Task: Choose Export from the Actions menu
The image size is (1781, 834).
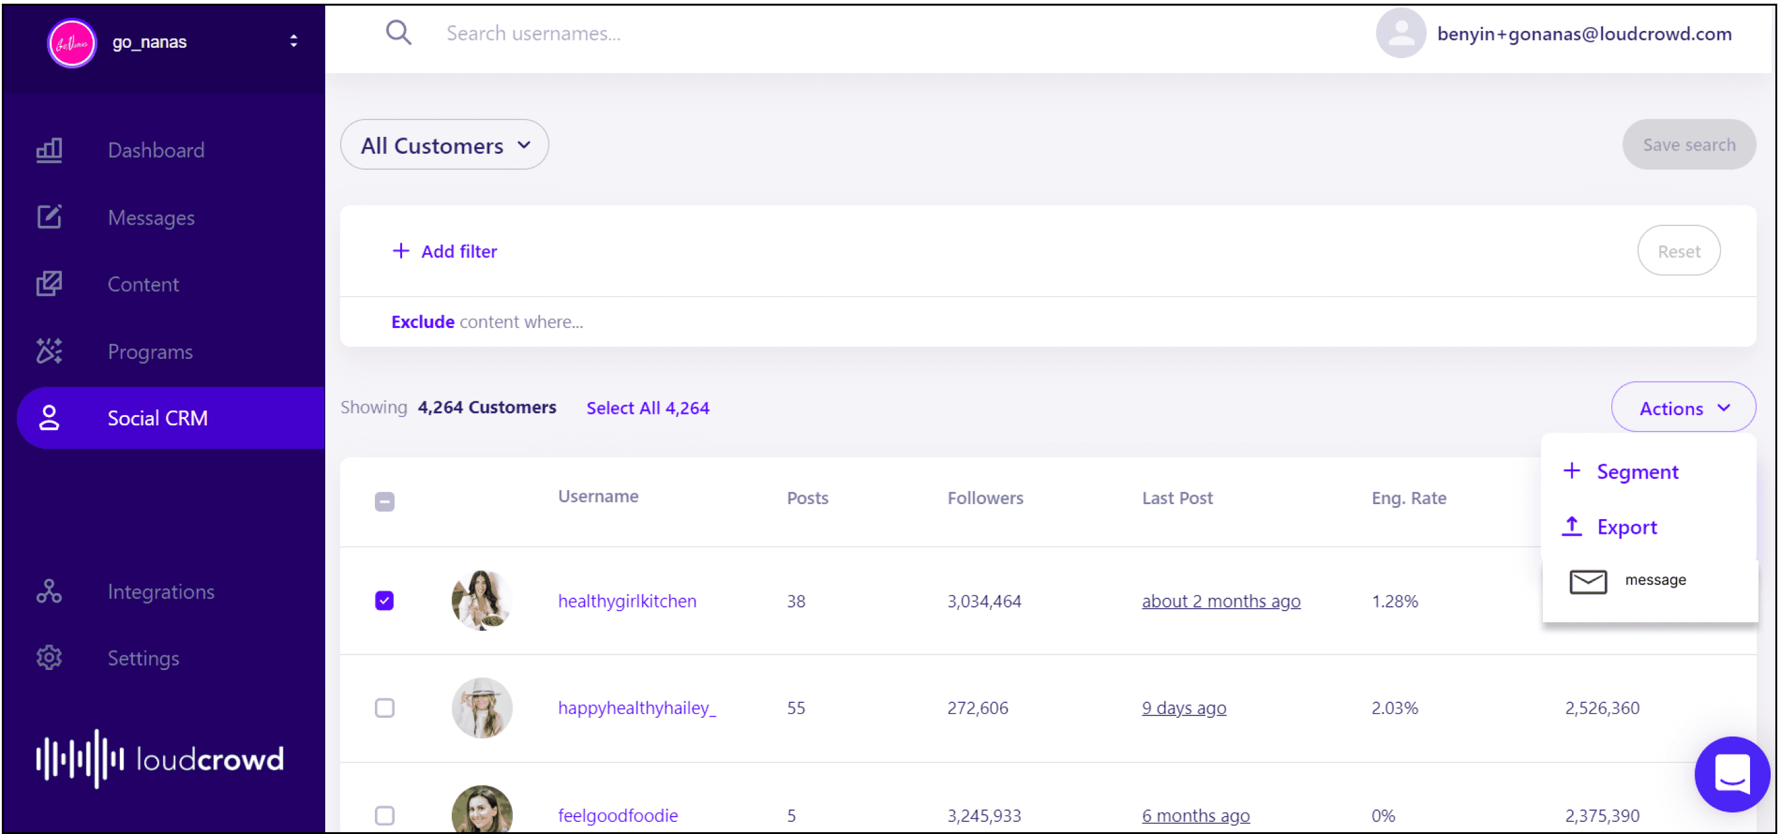Action: coord(1625,527)
